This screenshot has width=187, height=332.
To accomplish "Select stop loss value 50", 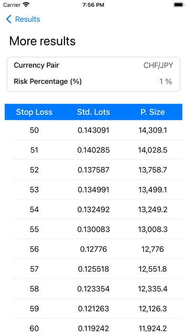I will [x=34, y=130].
